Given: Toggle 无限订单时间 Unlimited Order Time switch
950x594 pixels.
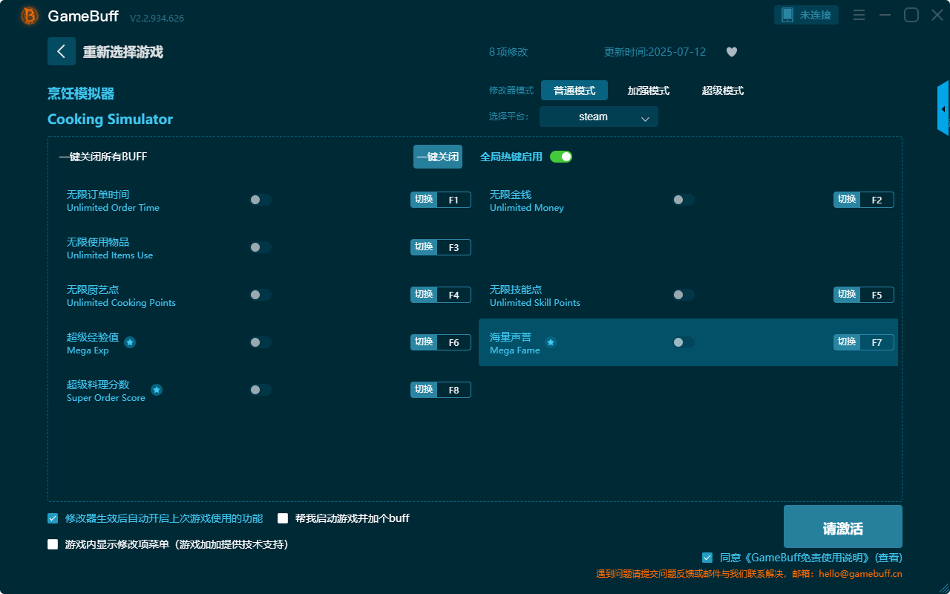Looking at the screenshot, I should (x=259, y=199).
